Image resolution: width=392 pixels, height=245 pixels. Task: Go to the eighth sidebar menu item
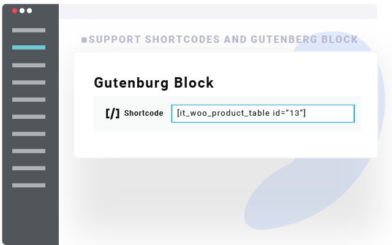[x=29, y=151]
